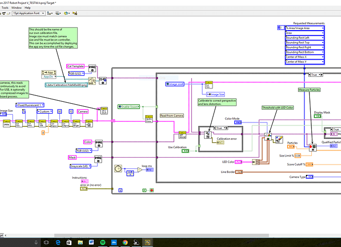This screenshot has width=341, height=247.
Task: Click the Camera string constant
Action: pyautogui.click(x=83, y=111)
